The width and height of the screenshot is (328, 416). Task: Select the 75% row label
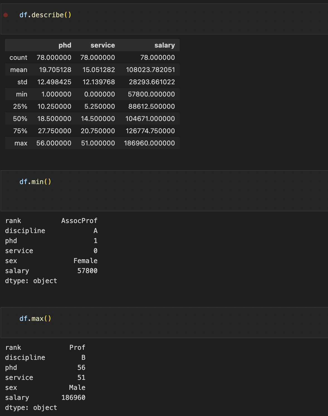(20, 131)
